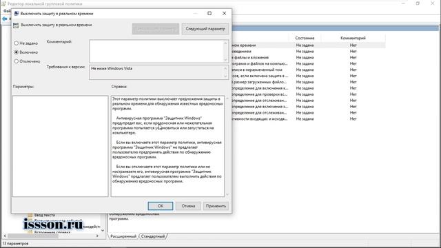
Task: Click help text scrollbar down arrow
Action: coord(227,194)
